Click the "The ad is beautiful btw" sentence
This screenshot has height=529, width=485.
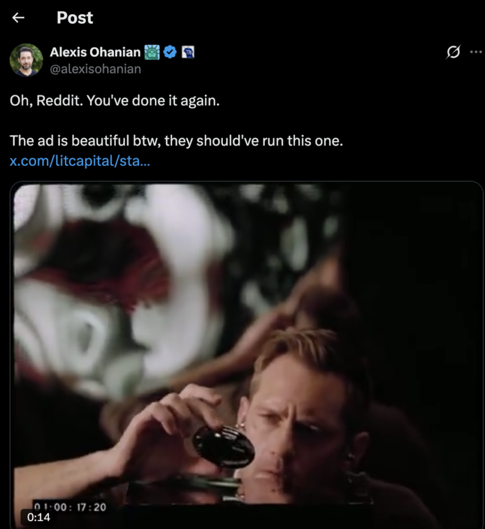pos(176,141)
